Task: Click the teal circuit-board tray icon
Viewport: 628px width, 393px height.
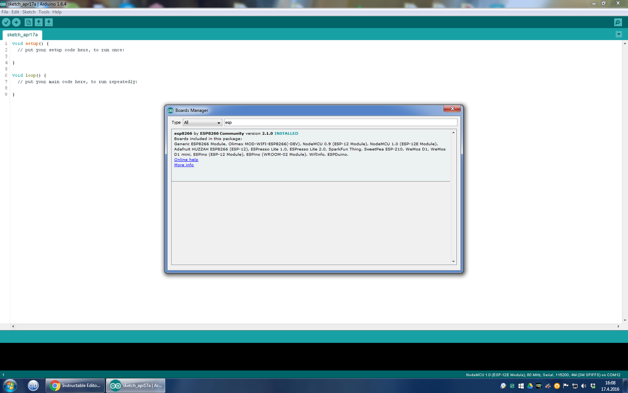Action: [x=512, y=386]
